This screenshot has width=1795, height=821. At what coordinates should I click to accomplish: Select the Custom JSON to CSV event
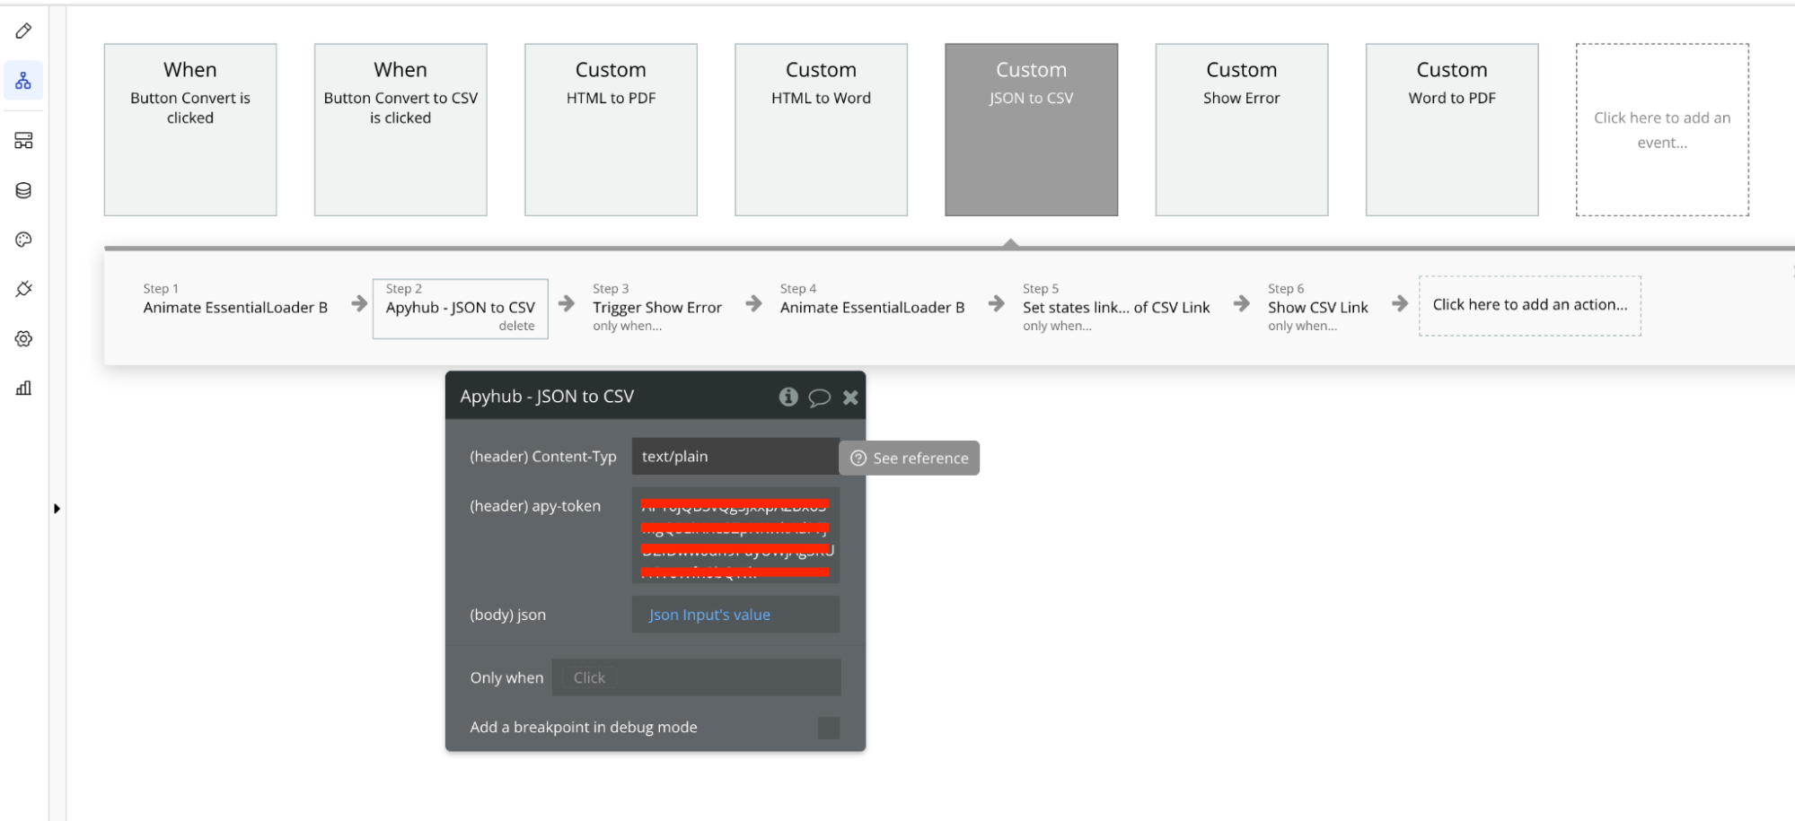1031,129
